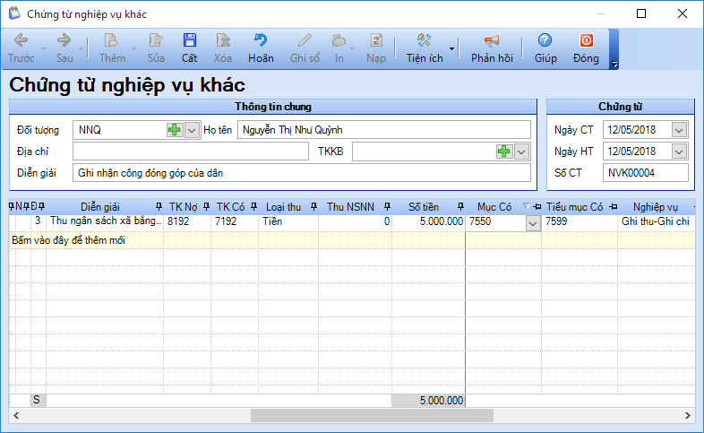Select Loại thu cell Tiền
The width and height of the screenshot is (704, 433).
[288, 221]
